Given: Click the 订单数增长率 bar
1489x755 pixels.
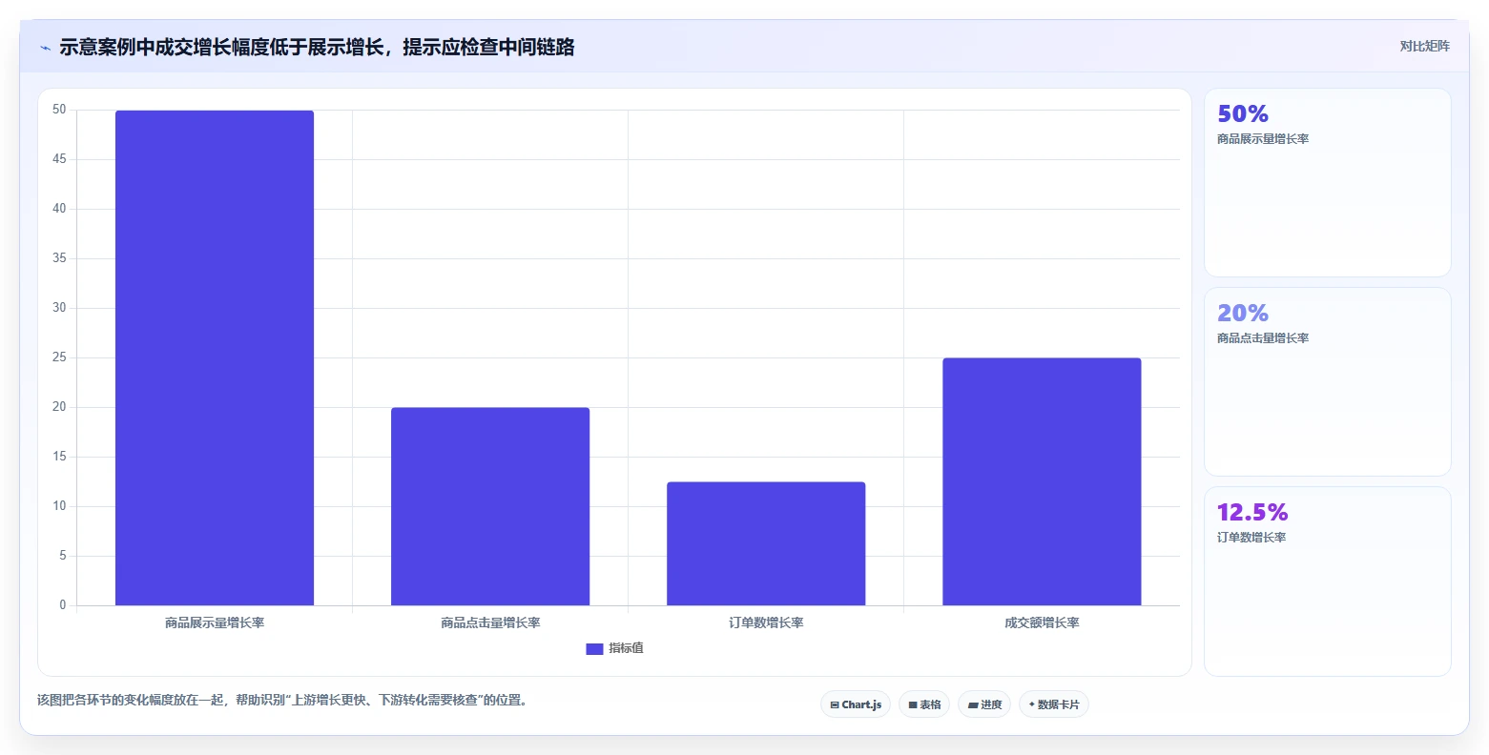Looking at the screenshot, I should point(766,543).
